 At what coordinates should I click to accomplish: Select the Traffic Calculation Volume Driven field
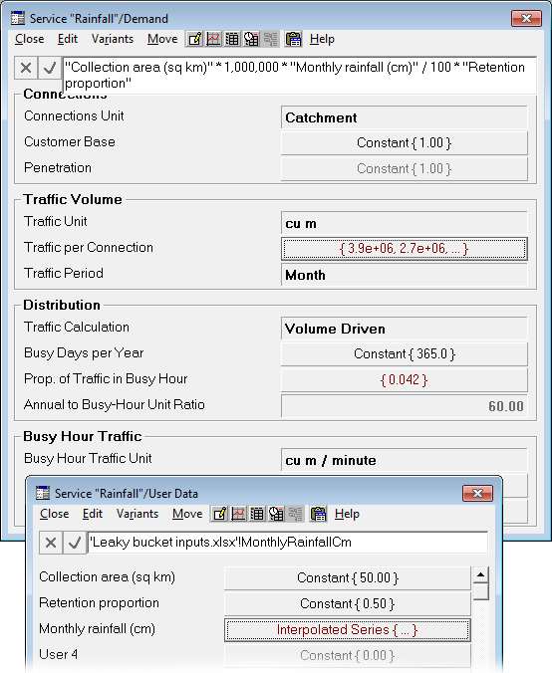(404, 329)
